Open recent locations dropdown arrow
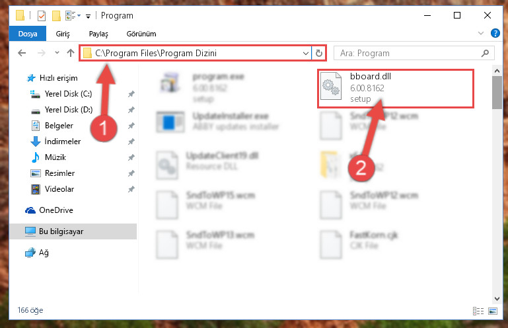508x328 pixels. (x=57, y=52)
